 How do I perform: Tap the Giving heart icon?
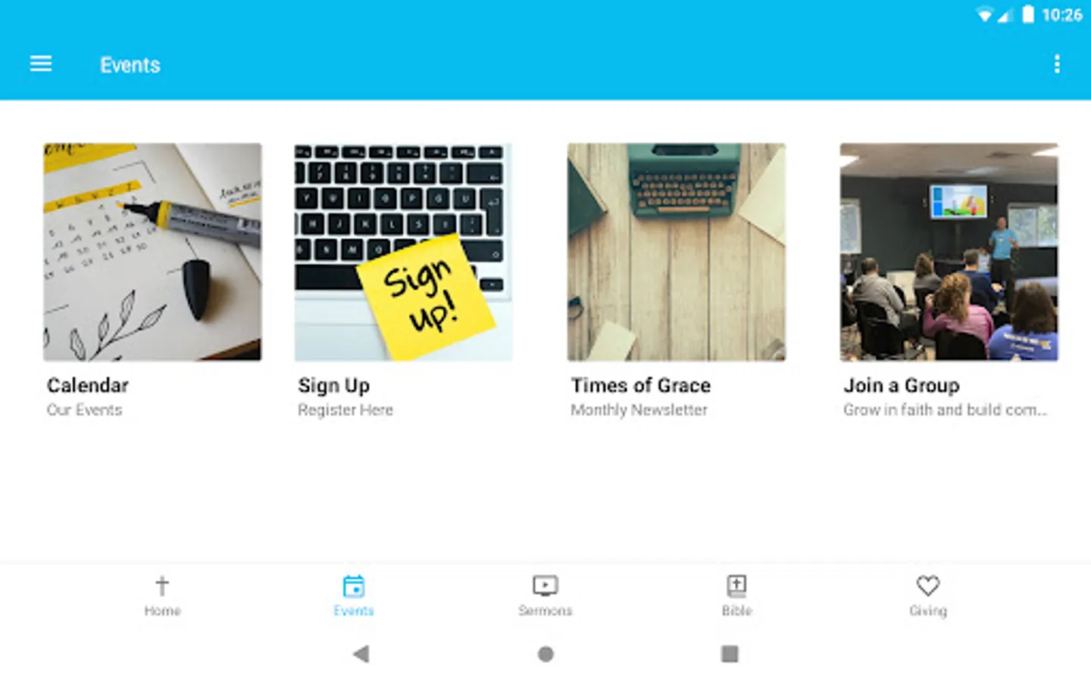click(x=928, y=586)
